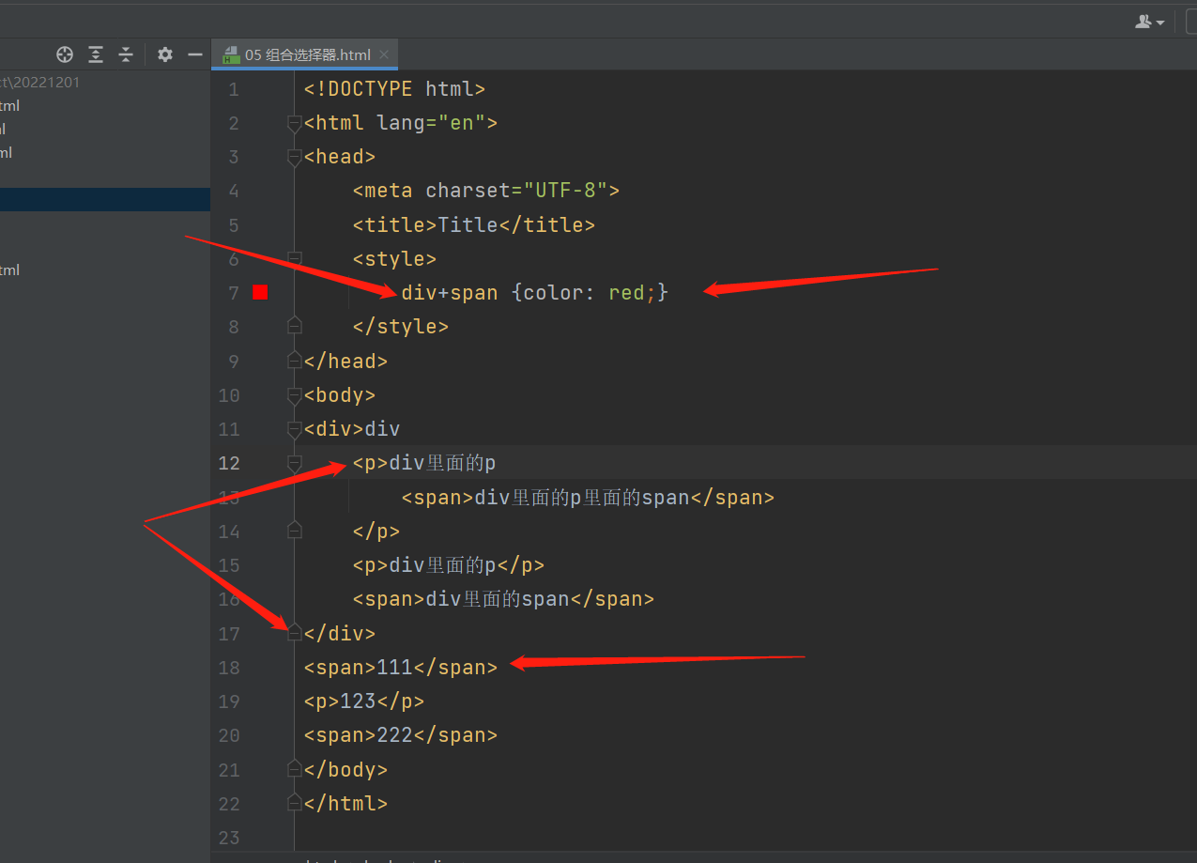The height and width of the screenshot is (863, 1197).
Task: Open project panel gear options
Action: click(x=165, y=54)
